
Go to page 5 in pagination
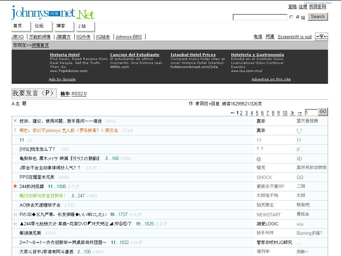(257, 113)
